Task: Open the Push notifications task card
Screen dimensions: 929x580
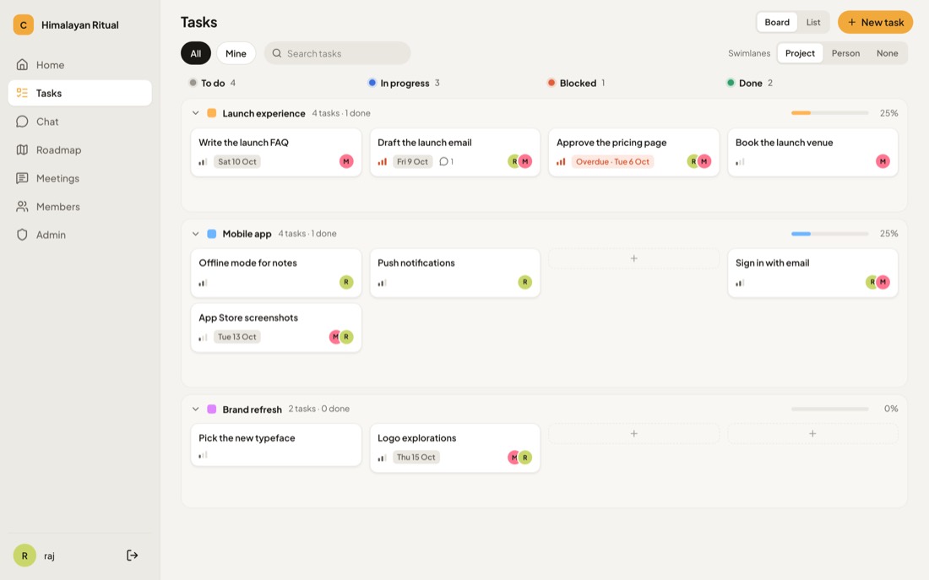Action: pos(455,274)
